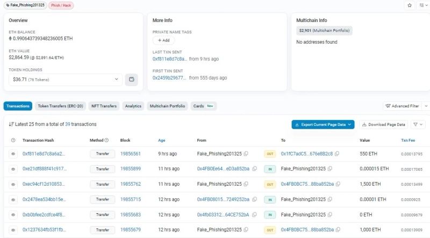Image resolution: width=430 pixels, height=238 pixels.
Task: Open block 19856561 link
Action: coord(131,153)
